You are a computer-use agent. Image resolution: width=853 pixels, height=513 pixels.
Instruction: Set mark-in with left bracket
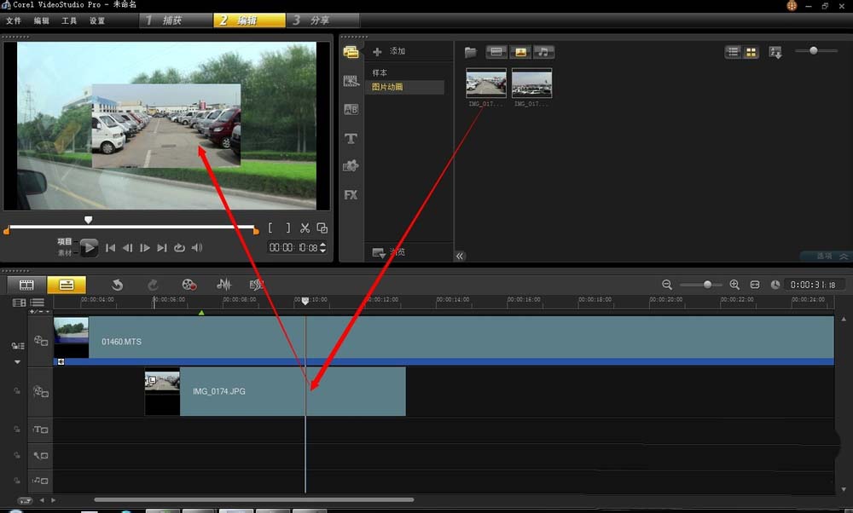(x=270, y=228)
